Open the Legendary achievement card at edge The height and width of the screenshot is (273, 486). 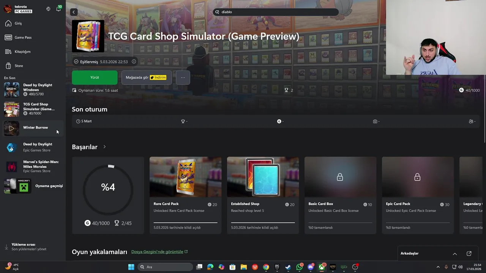471,195
